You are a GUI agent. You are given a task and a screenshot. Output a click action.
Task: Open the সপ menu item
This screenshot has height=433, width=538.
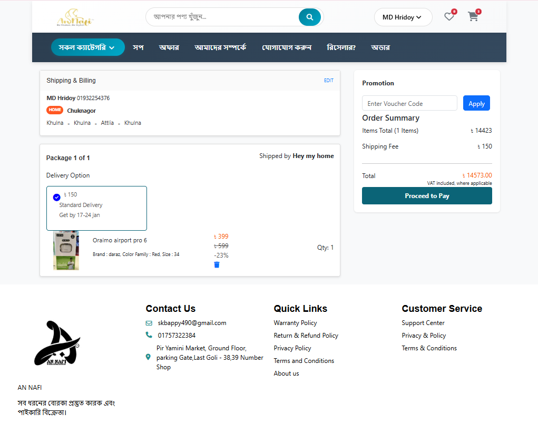click(x=138, y=47)
